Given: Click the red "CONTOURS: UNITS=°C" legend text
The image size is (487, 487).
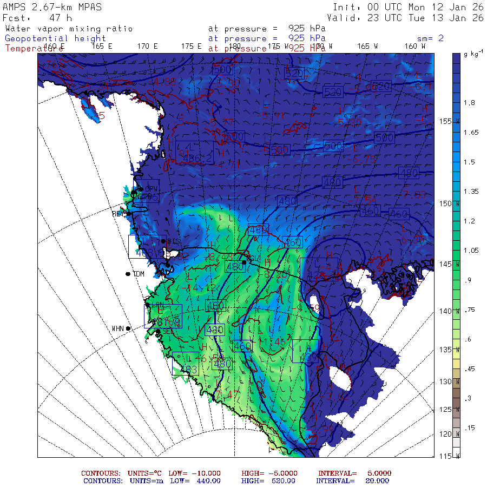Looking at the screenshot, I should (121, 473).
